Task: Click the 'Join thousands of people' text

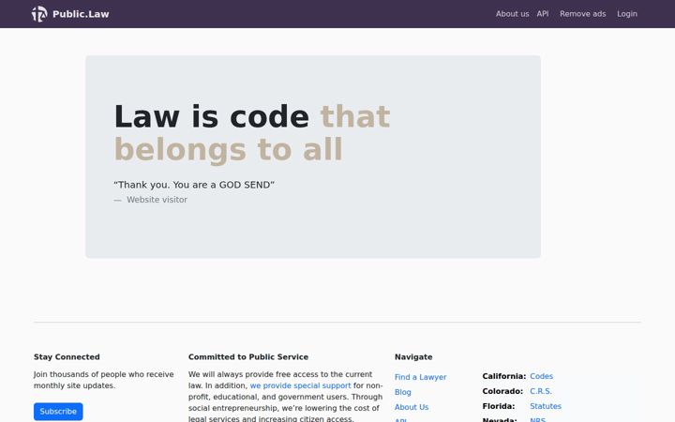Action: click(x=104, y=380)
